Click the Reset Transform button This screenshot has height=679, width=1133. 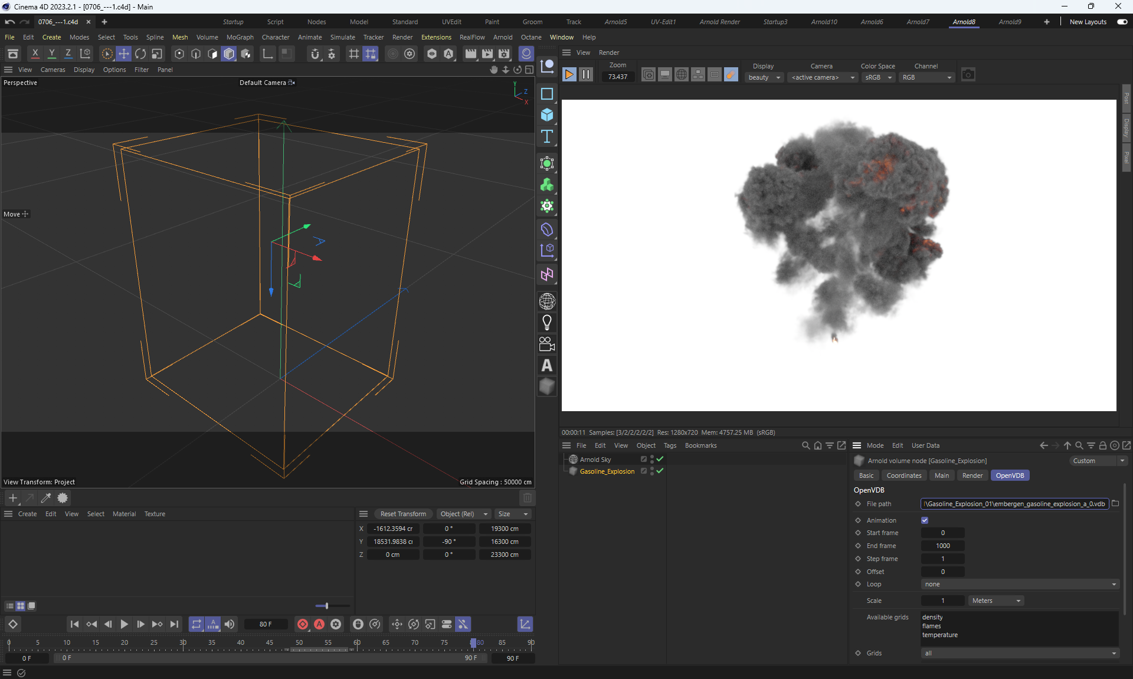[403, 514]
